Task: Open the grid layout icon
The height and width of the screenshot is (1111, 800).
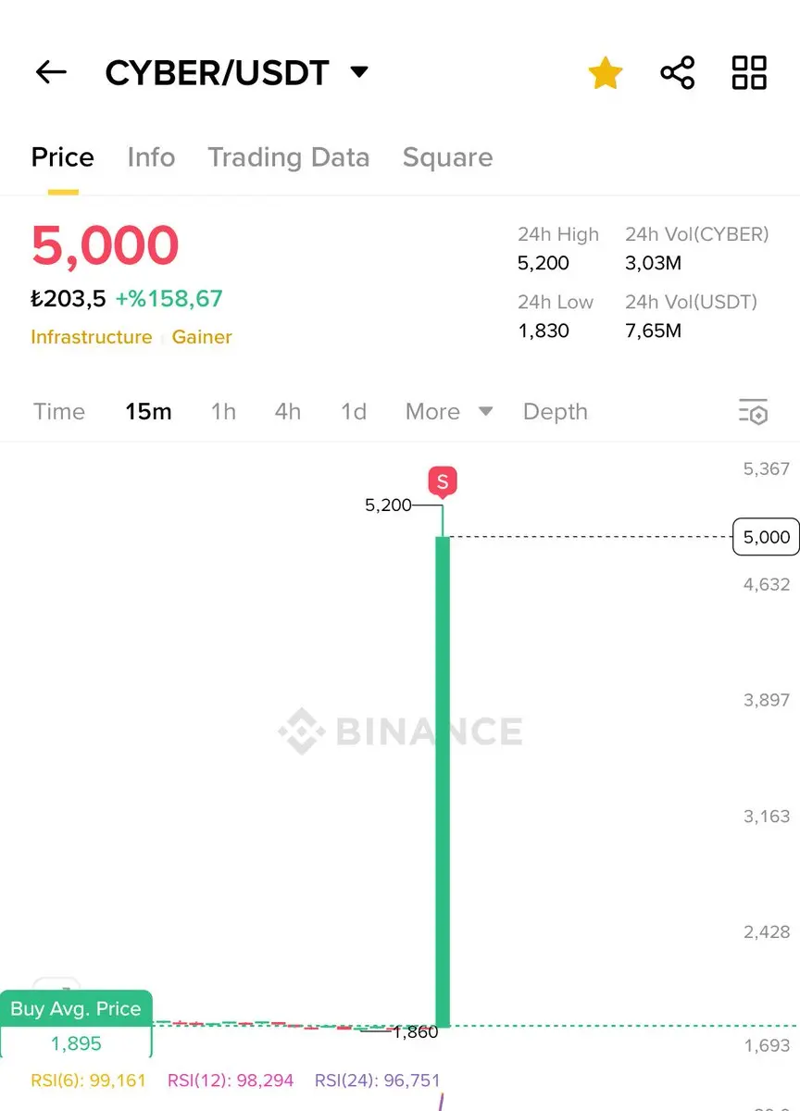Action: click(x=749, y=72)
